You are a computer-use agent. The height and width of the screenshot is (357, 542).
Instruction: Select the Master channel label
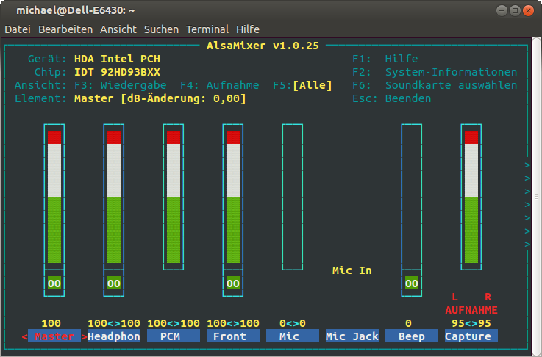click(x=54, y=336)
